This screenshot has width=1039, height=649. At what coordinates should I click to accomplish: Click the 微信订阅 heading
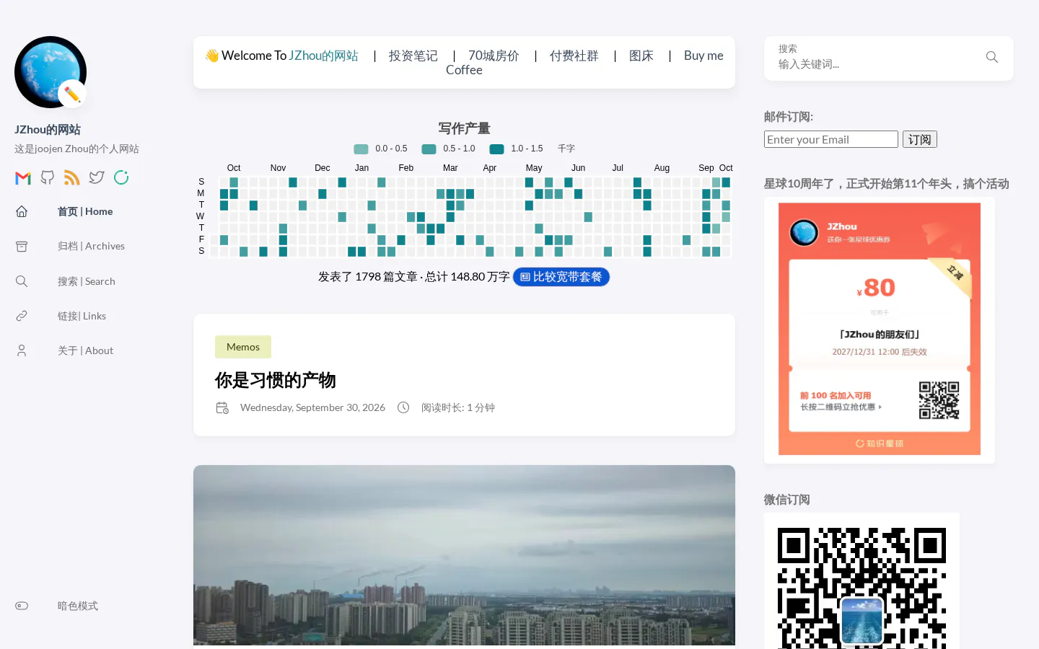787,500
